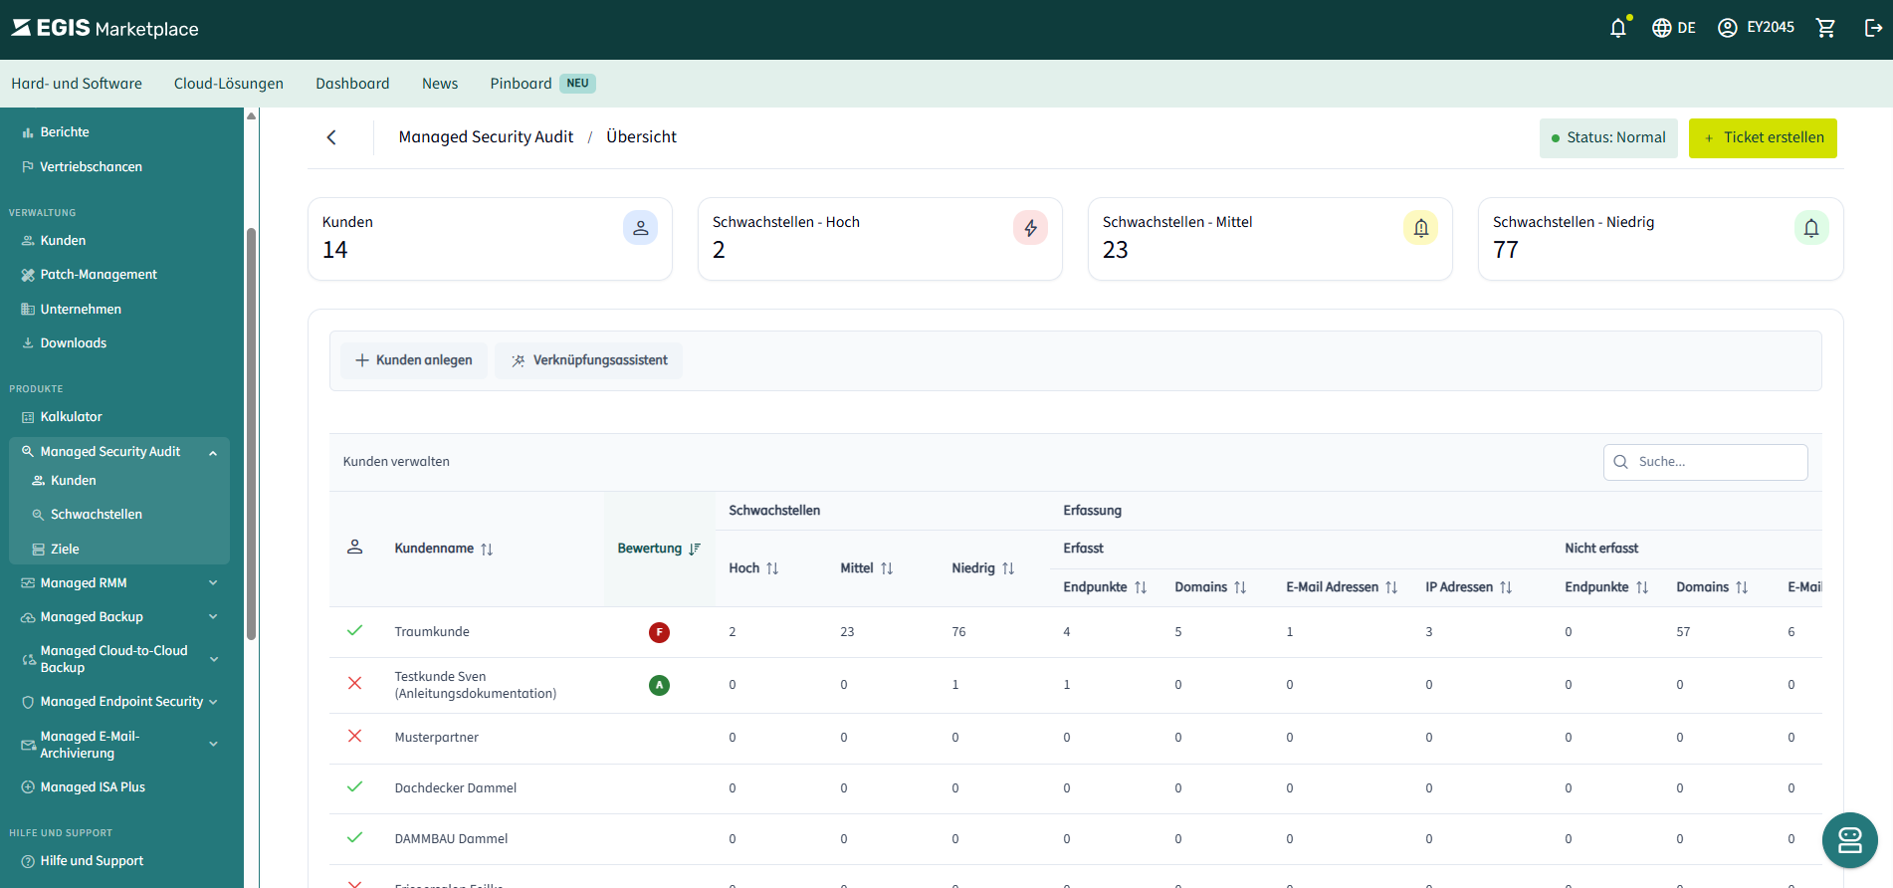Launch Verknüpfungsassistent

[589, 360]
